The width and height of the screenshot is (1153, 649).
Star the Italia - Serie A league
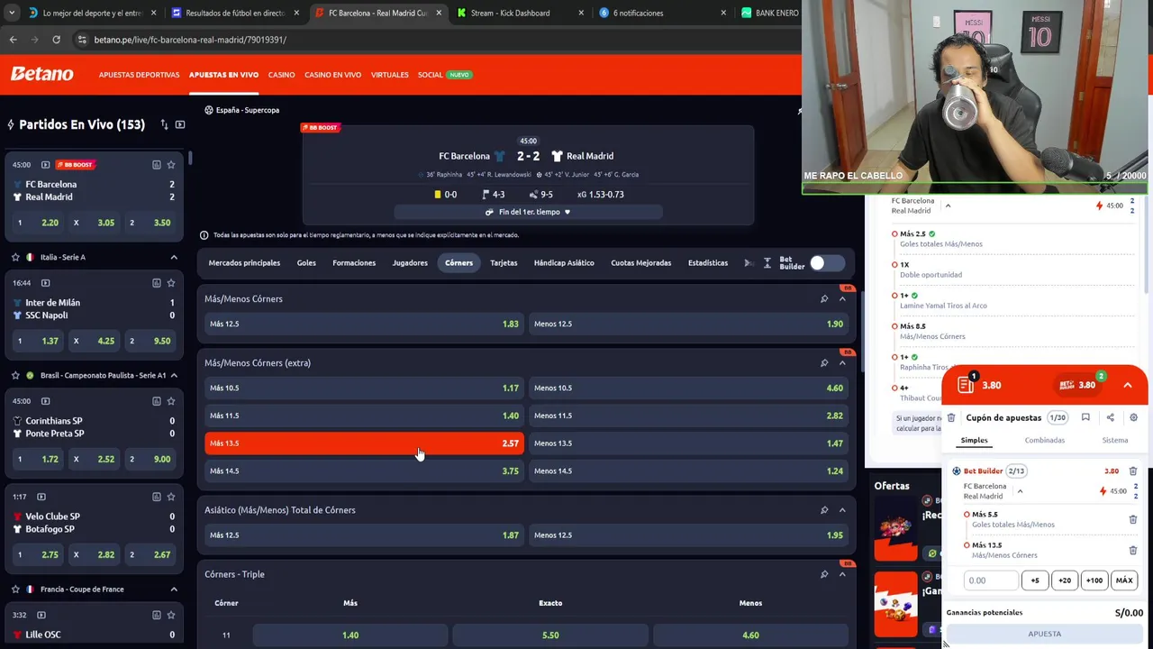tap(15, 257)
